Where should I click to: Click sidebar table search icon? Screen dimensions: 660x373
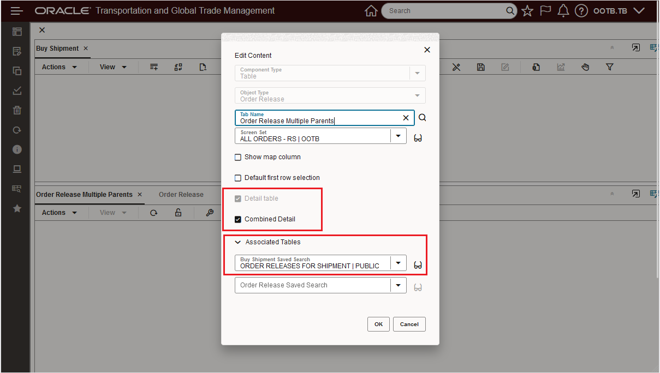(x=17, y=189)
